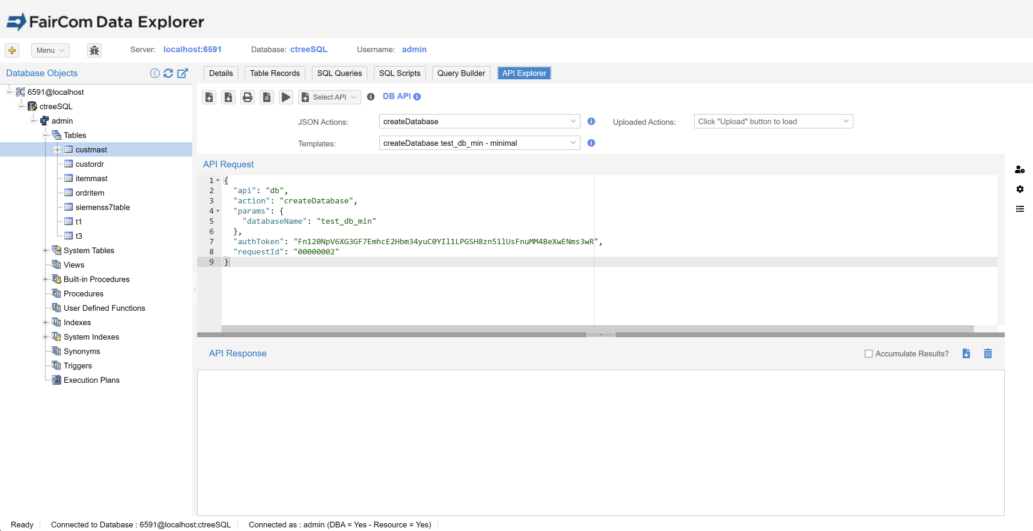
Task: Pop out Database Objects with external icon
Action: coord(183,73)
